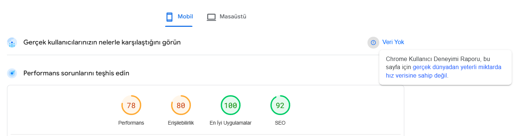Select the SEO score gauge 92

tap(280, 105)
